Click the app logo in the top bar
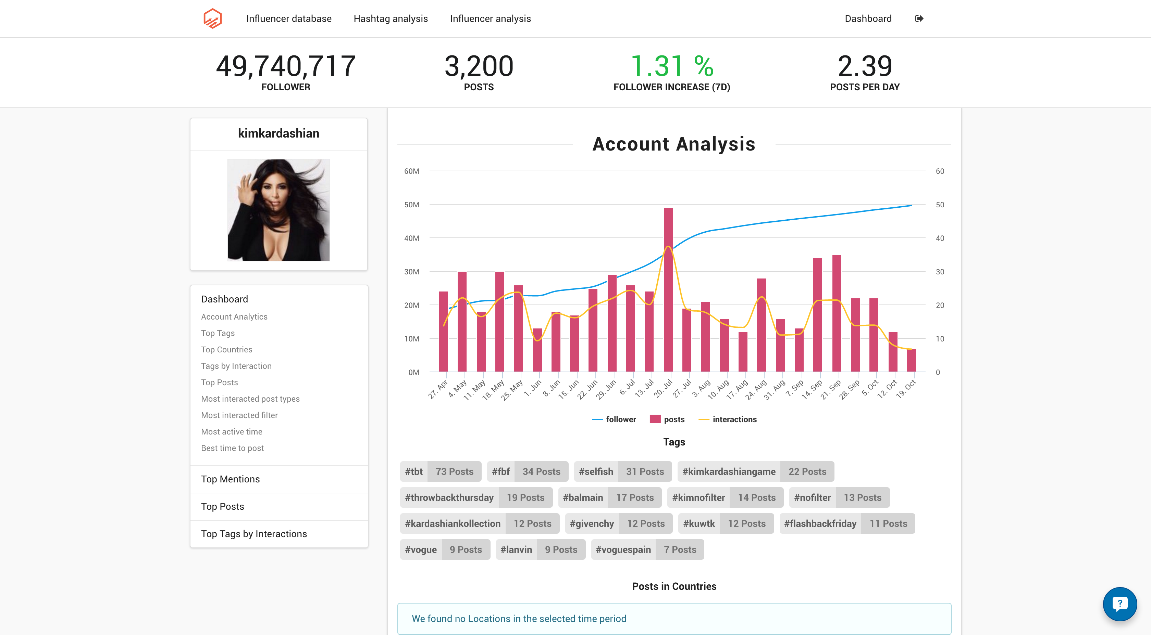Screen dimensions: 1151x635 pos(213,18)
